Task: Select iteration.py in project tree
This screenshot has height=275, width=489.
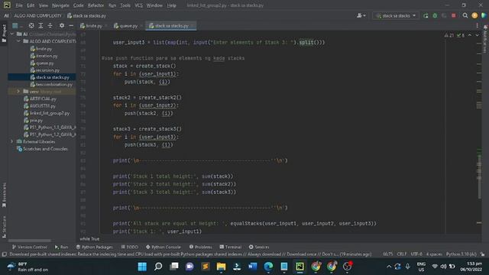Action: tap(44, 56)
